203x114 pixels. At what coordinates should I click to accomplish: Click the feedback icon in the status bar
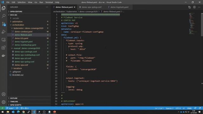(x=195, y=108)
